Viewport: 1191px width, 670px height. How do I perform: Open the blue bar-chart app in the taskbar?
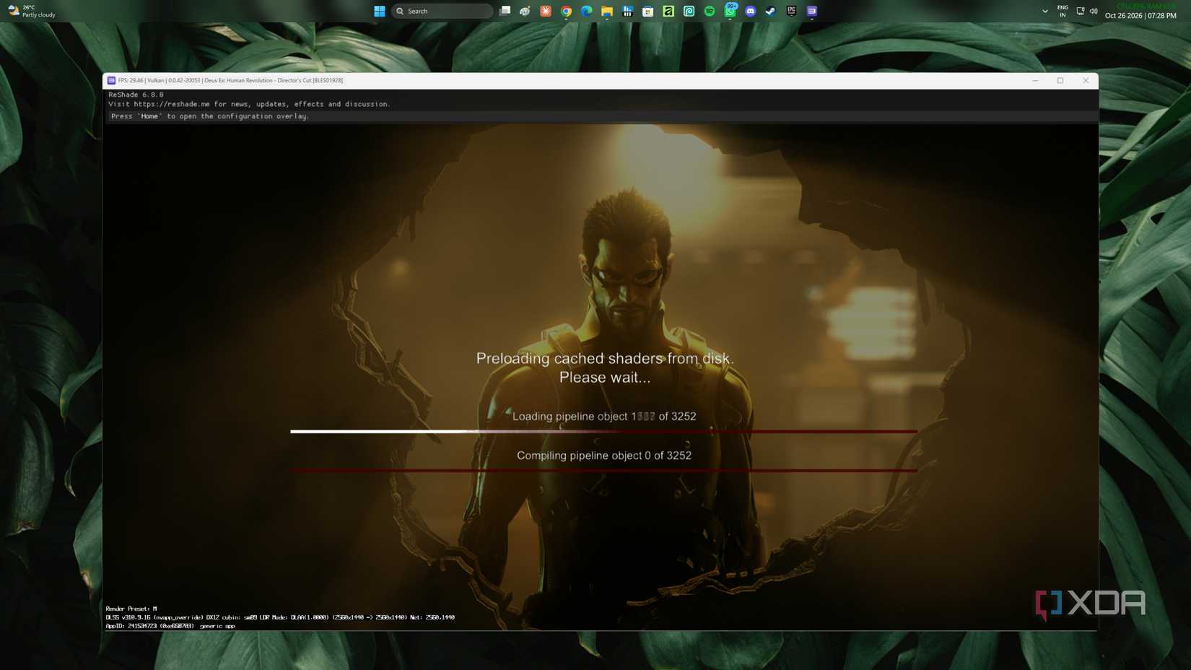(628, 11)
